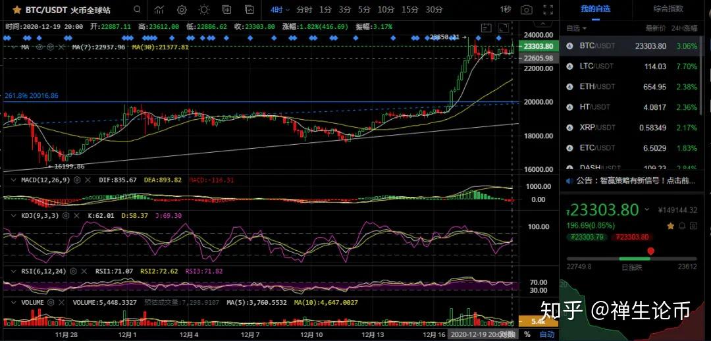The image size is (711, 341).
Task: Take a chart screenshot with camera icon
Action: coord(527,9)
